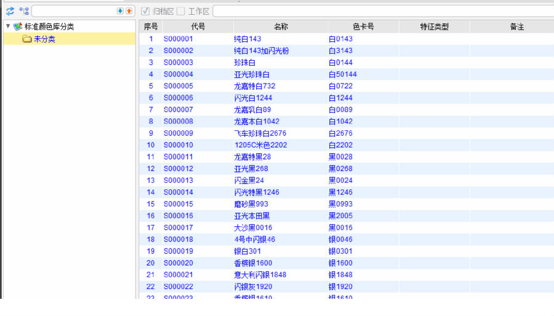Click the blue down arrow search icon
554x316 pixels.
coord(120,11)
